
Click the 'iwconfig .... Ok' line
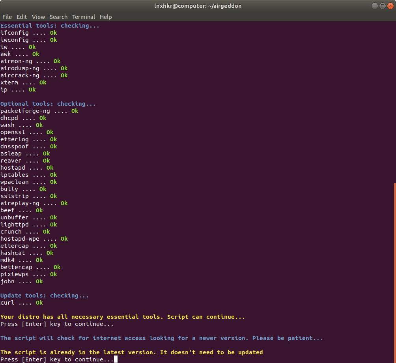28,40
